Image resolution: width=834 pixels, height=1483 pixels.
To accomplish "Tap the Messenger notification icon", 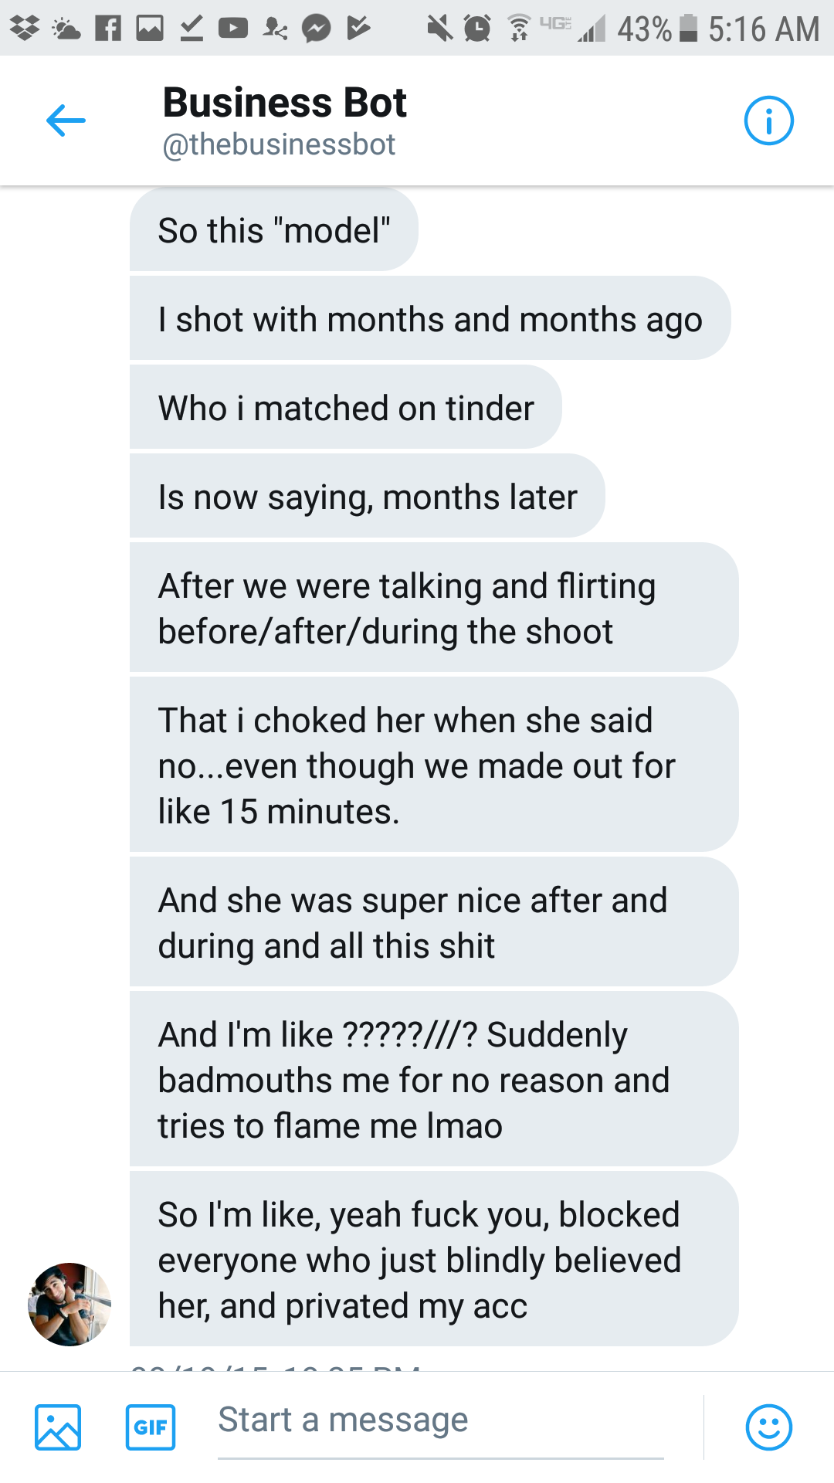I will pos(316,29).
